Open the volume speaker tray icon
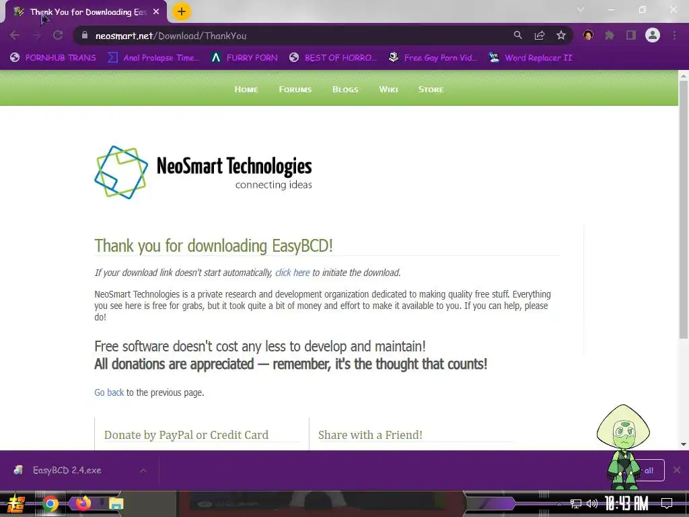 (592, 504)
